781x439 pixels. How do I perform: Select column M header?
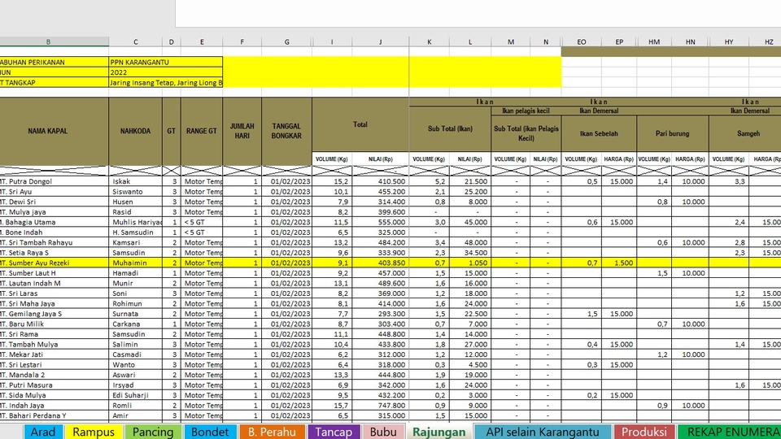tap(511, 41)
